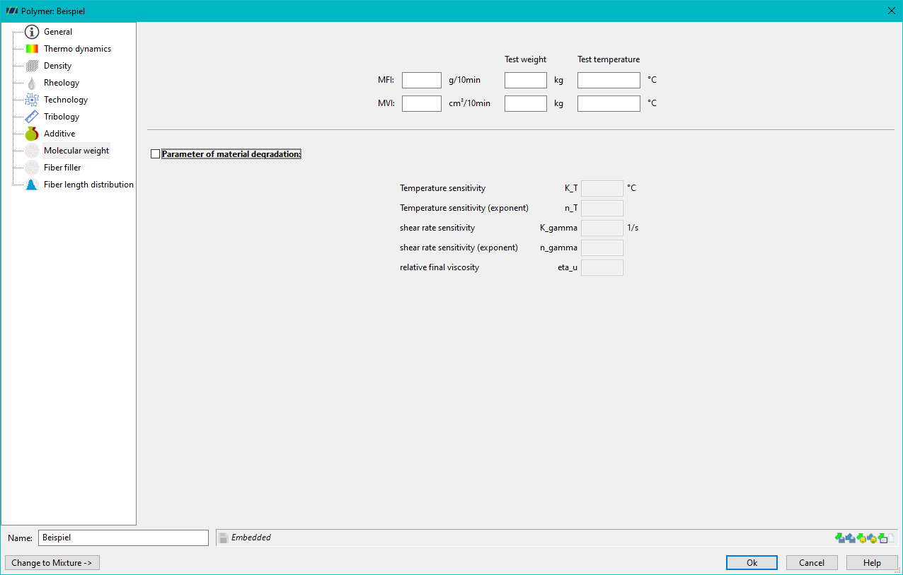Screen dimensions: 903x575
Task: Click the MFI test weight field
Action: tap(526, 80)
